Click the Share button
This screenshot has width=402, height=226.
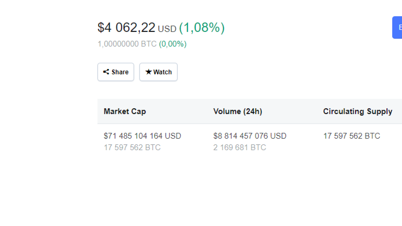[116, 72]
